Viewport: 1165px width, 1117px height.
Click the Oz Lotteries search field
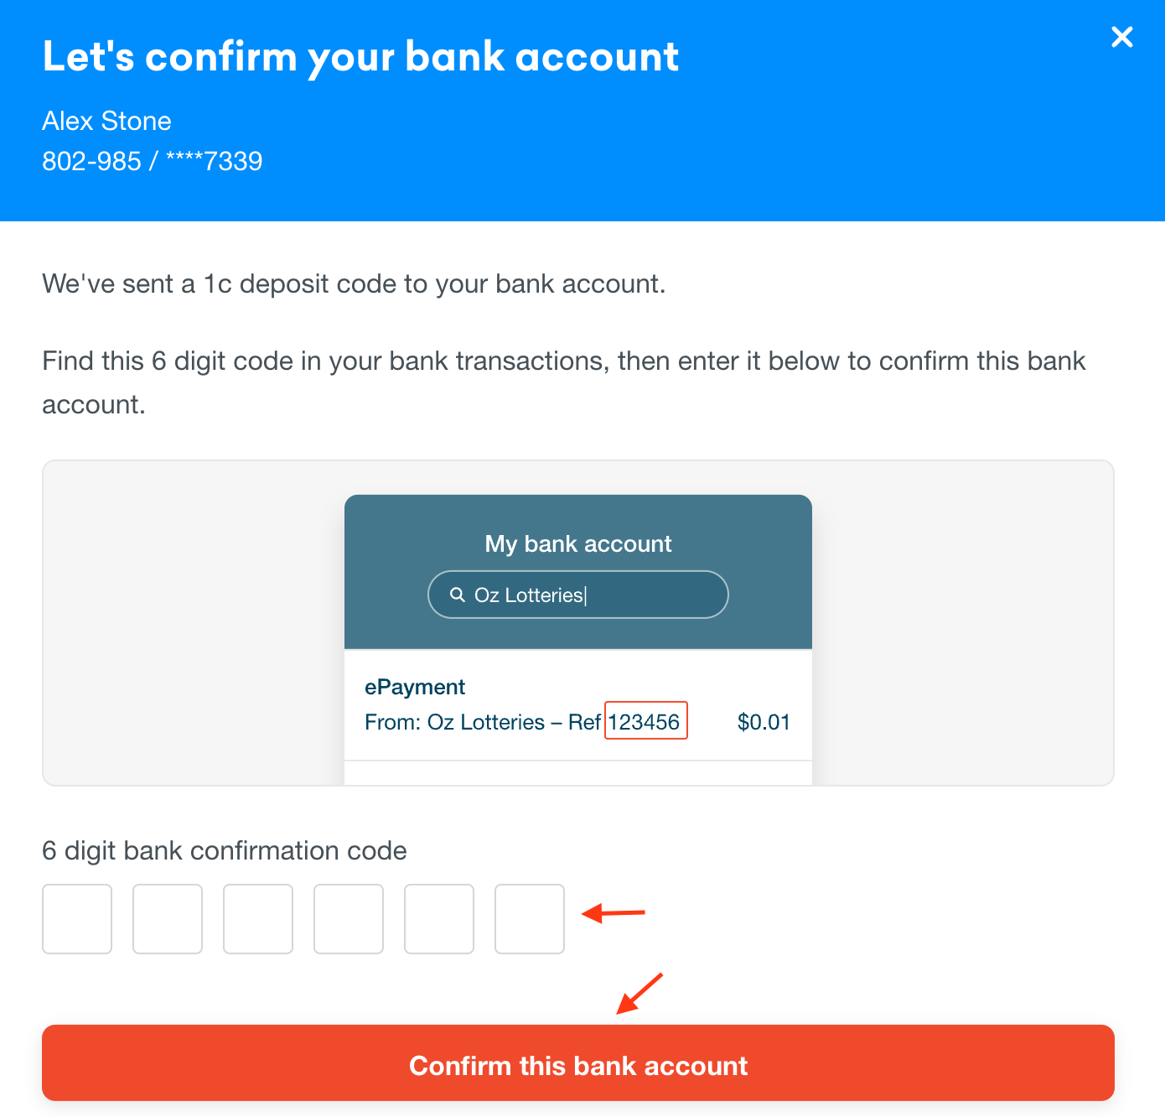tap(578, 595)
